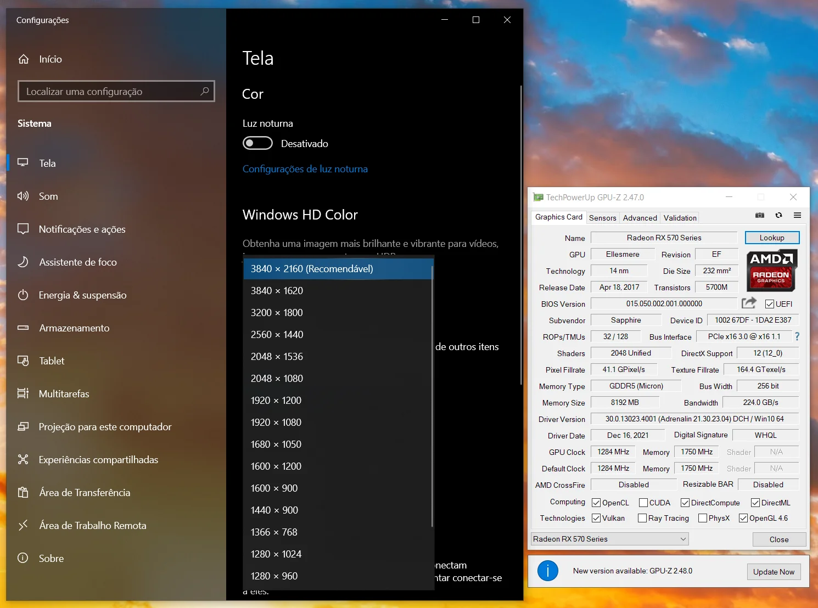This screenshot has height=608, width=818.
Task: Click the AMD Radeon Graphics logo
Action: point(771,270)
